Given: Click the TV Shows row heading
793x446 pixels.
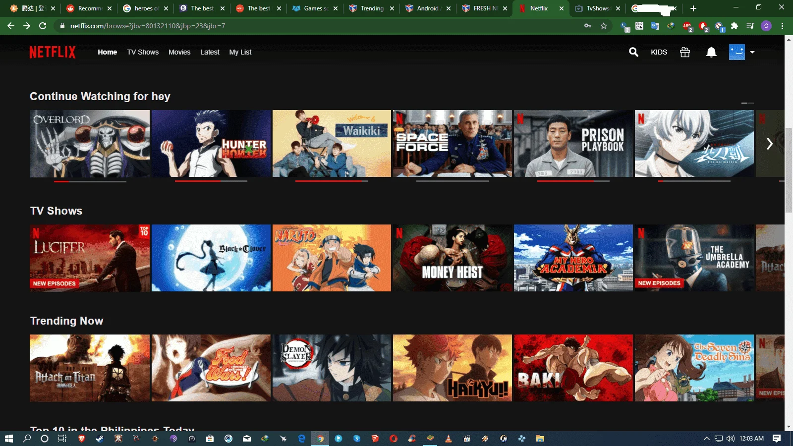Looking at the screenshot, I should click(56, 211).
